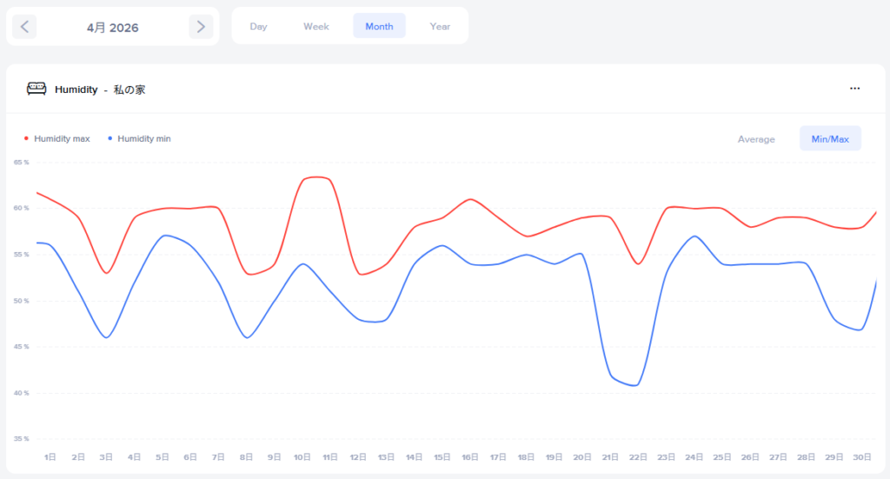Click the red Humidity max legend dot
The image size is (890, 479).
26,138
